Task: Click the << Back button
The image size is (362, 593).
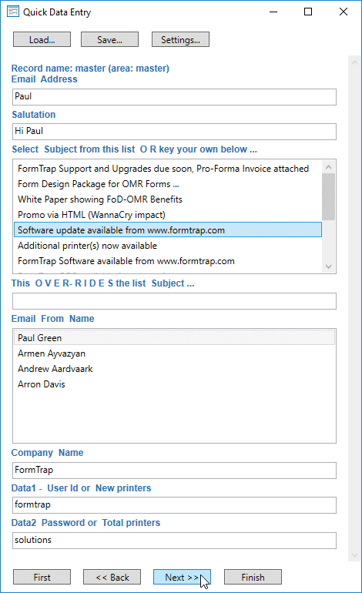Action: coord(112,577)
